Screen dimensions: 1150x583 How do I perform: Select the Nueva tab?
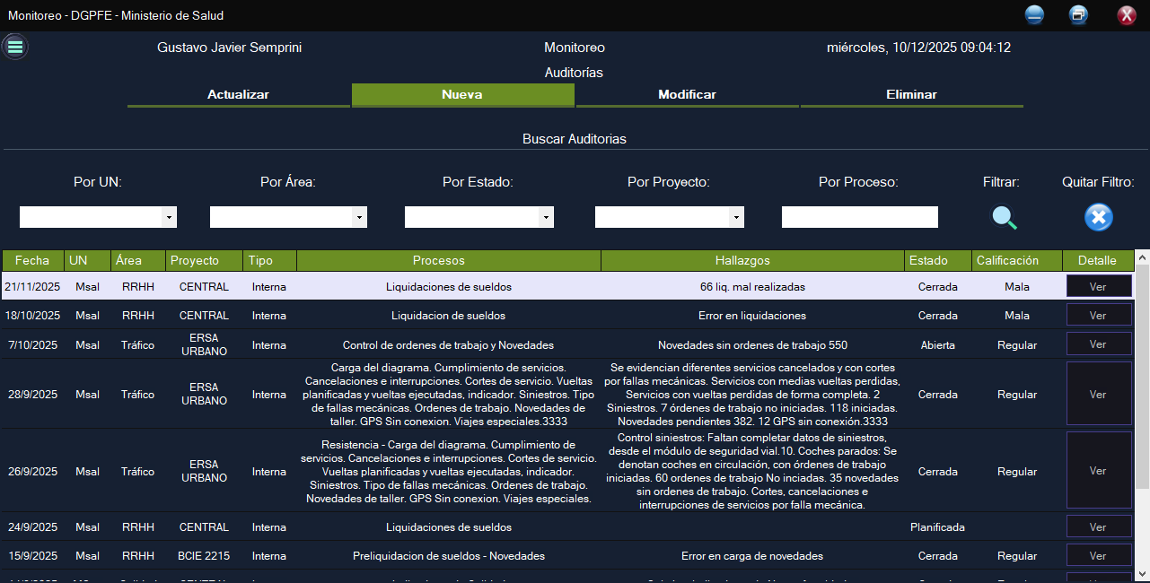462,95
